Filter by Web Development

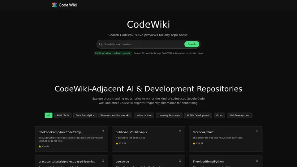239,115
